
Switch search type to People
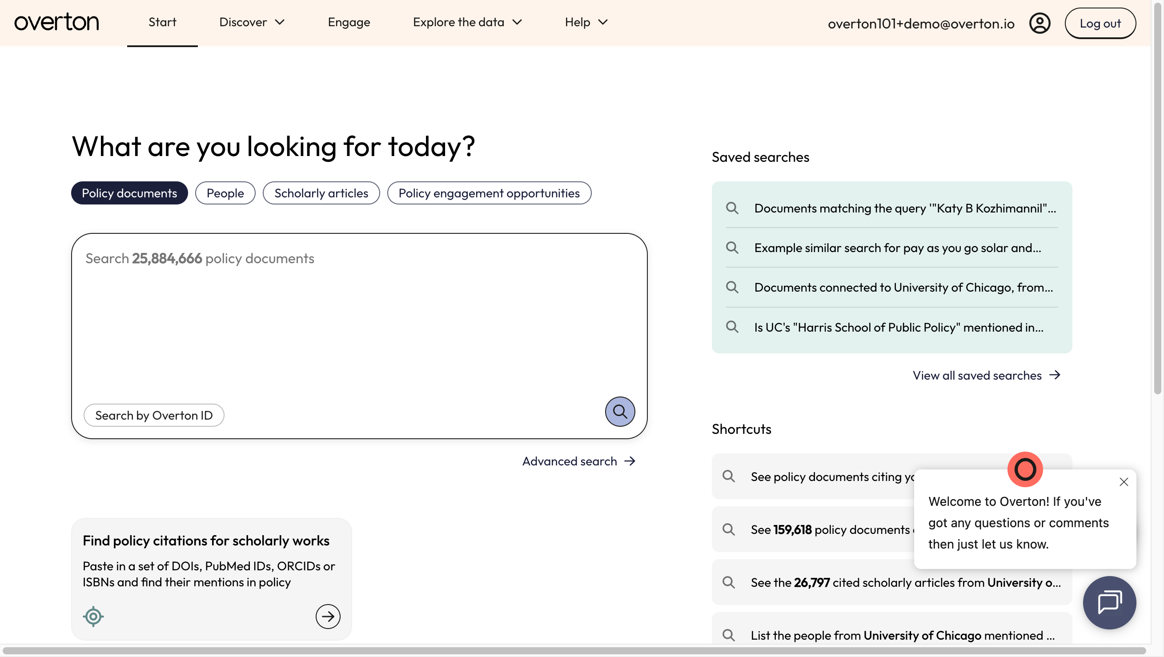click(225, 193)
